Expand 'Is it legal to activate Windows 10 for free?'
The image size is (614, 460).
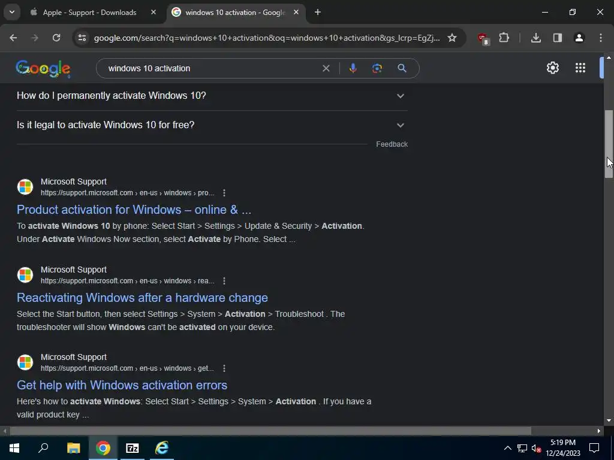tap(212, 125)
